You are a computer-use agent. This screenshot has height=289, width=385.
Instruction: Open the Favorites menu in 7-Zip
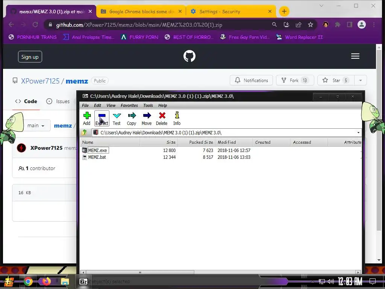[x=129, y=105]
